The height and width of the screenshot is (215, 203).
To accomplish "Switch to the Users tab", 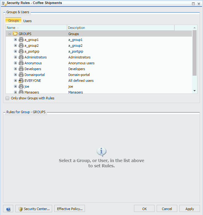I will pyautogui.click(x=28, y=21).
